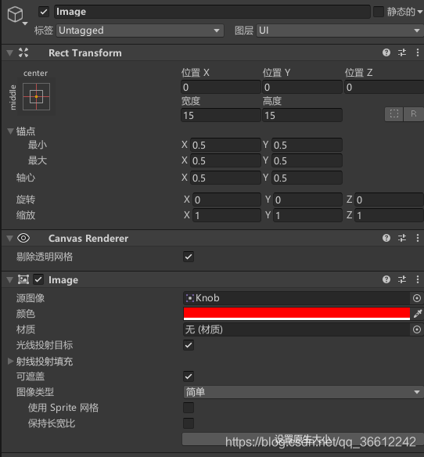Click the Image component picture icon

(x=23, y=279)
